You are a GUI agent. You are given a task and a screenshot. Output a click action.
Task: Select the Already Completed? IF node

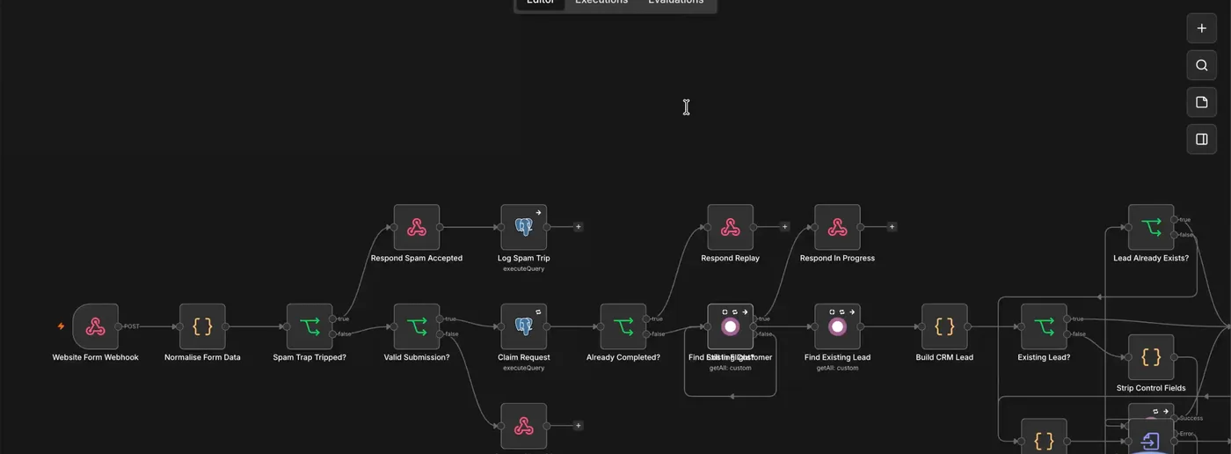623,326
